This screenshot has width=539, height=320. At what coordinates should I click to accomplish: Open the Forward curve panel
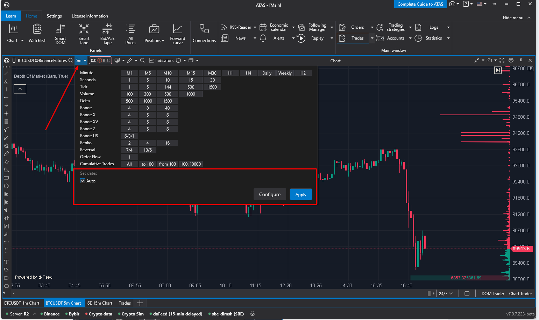click(x=178, y=34)
